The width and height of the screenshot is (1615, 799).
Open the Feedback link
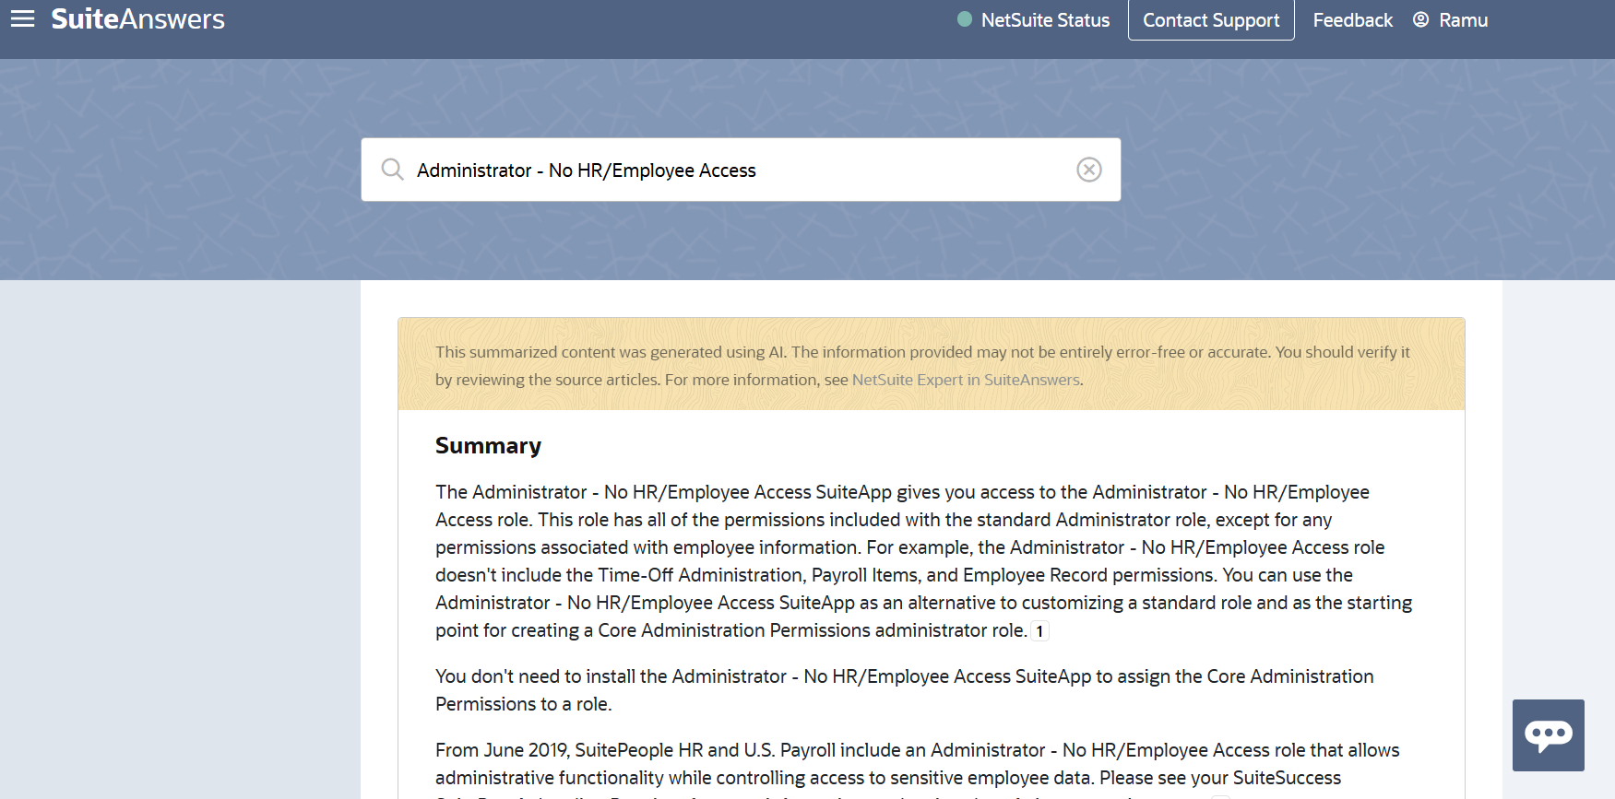coord(1352,20)
